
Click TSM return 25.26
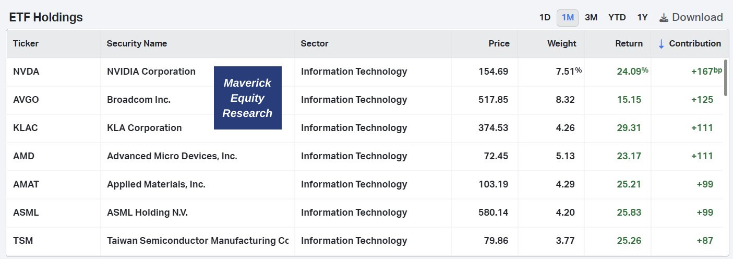[629, 241]
